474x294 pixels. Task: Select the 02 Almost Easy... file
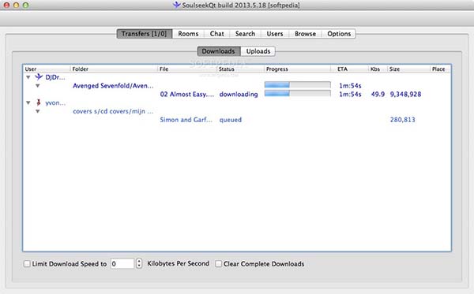pyautogui.click(x=187, y=94)
